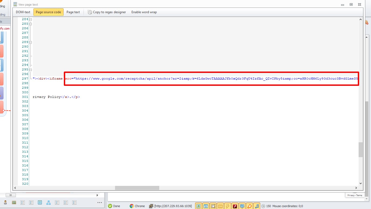Click the left panel scrollbar right arrow
Image resolution: width=371 pixels, height=209 pixels.
(98, 195)
